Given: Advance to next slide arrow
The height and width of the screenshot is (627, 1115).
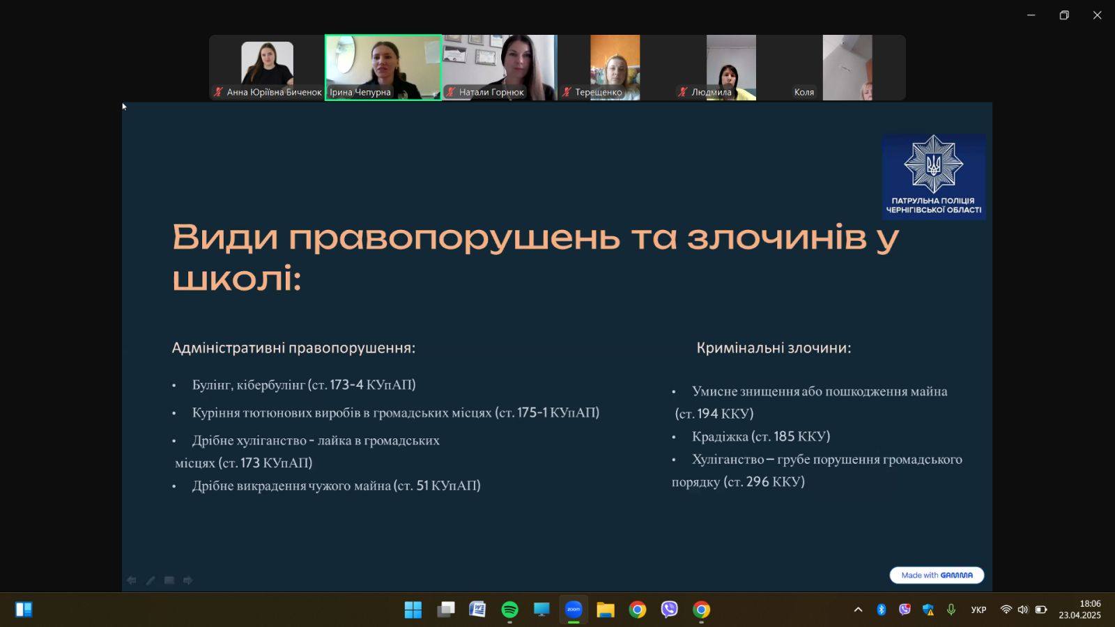Looking at the screenshot, I should [188, 580].
